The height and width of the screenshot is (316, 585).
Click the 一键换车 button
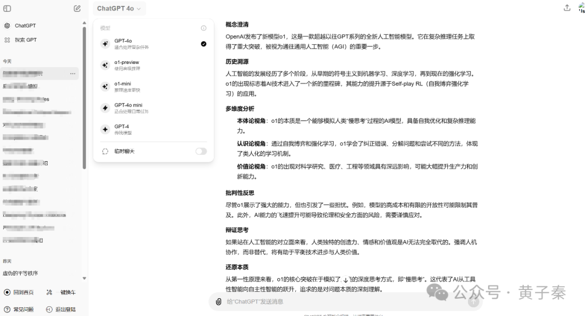[61, 292]
